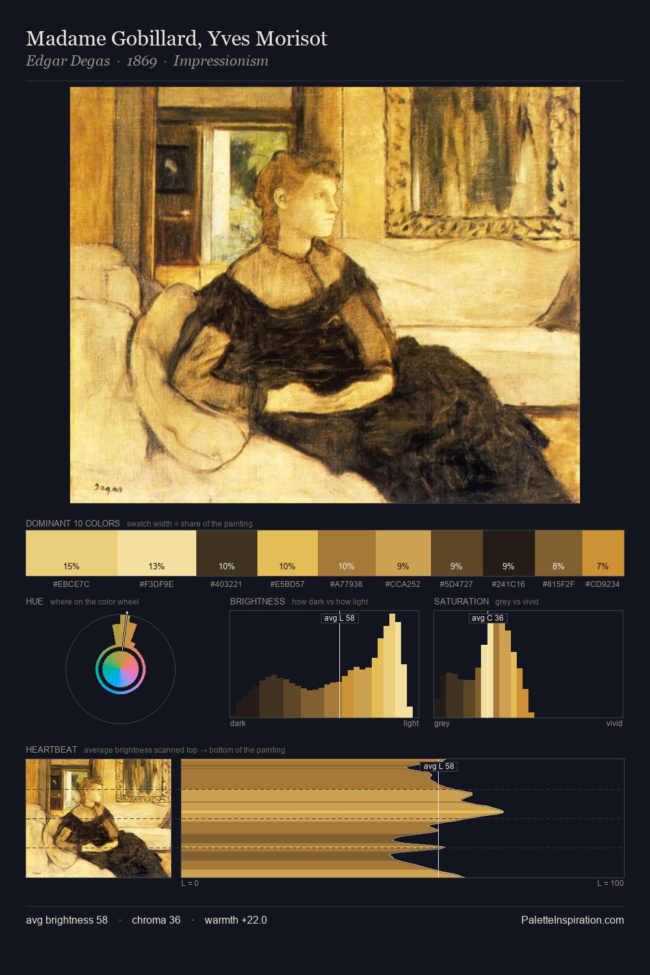Image resolution: width=650 pixels, height=975 pixels.
Task: Select the #CD9234 orange swatch
Action: [x=603, y=553]
